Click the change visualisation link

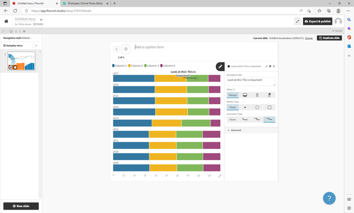click(x=309, y=38)
